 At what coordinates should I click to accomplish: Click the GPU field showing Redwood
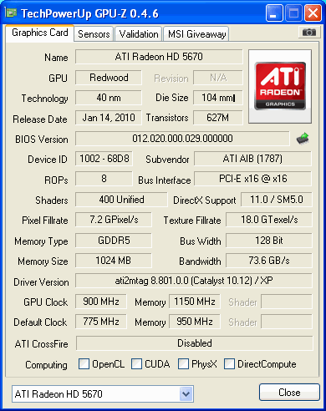click(109, 78)
